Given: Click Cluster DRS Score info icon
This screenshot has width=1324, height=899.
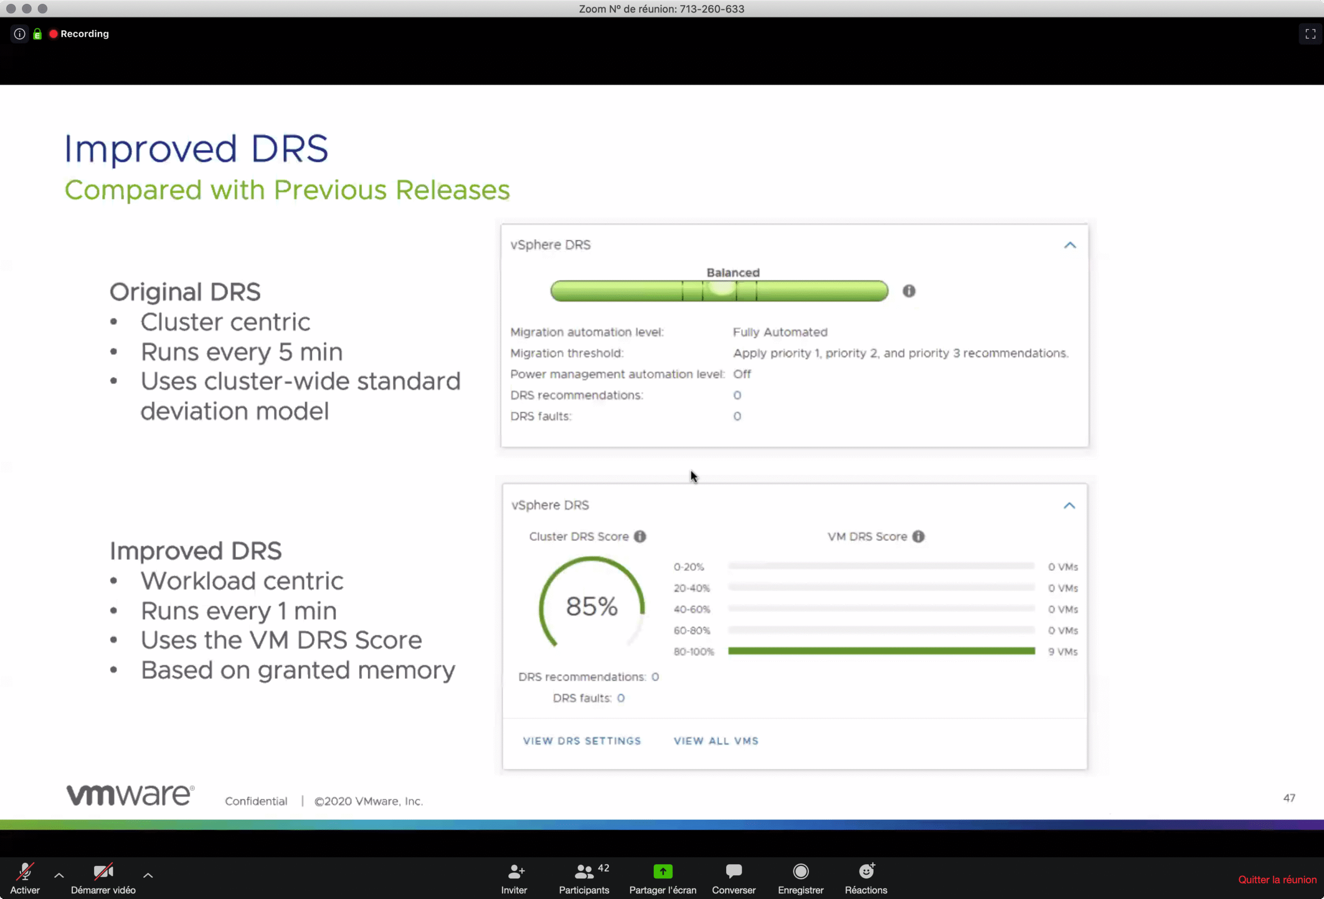Looking at the screenshot, I should pos(640,537).
